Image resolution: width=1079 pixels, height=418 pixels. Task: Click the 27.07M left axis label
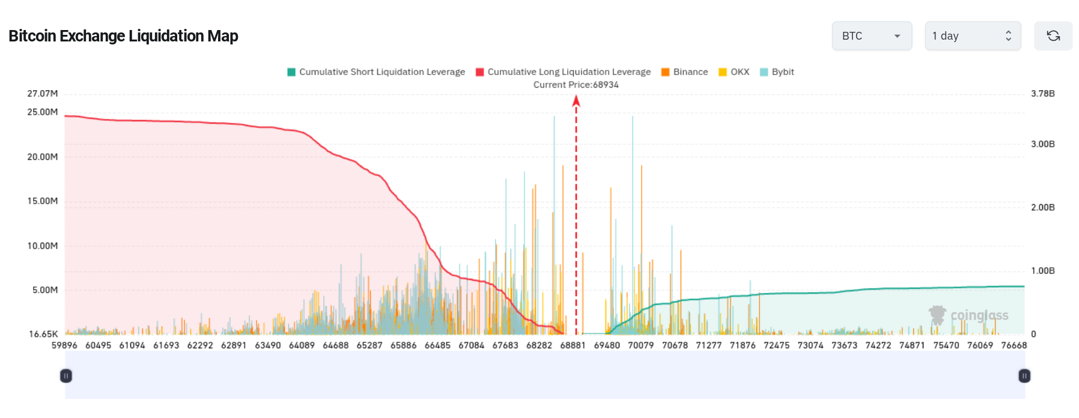[x=43, y=94]
